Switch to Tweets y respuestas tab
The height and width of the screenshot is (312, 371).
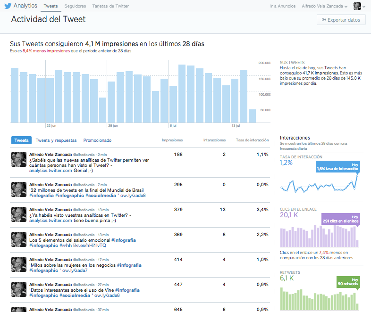click(x=56, y=140)
